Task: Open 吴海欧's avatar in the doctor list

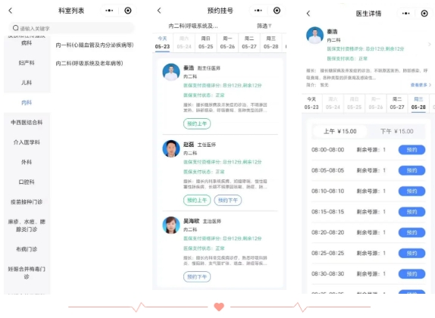Action: [171, 225]
